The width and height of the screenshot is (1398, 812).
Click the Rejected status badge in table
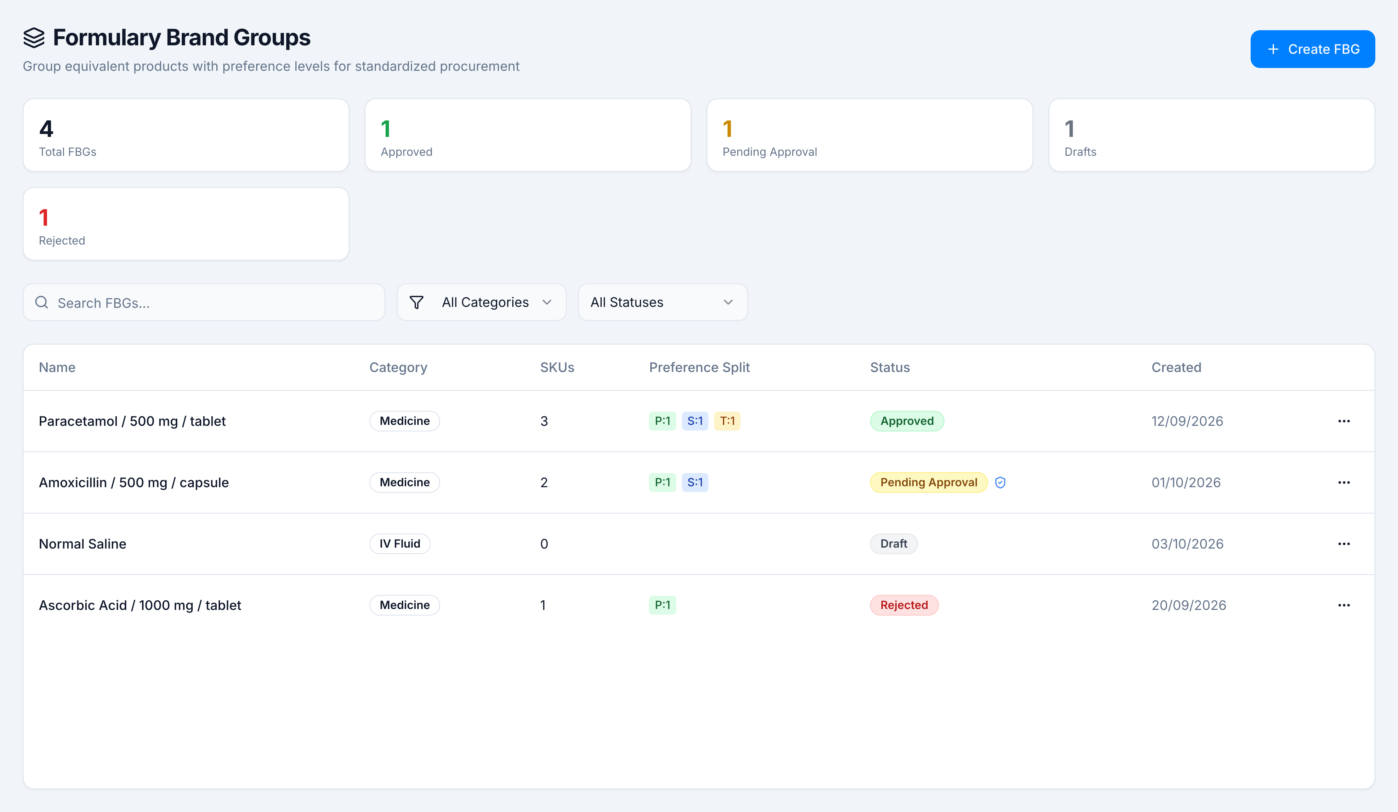click(904, 605)
